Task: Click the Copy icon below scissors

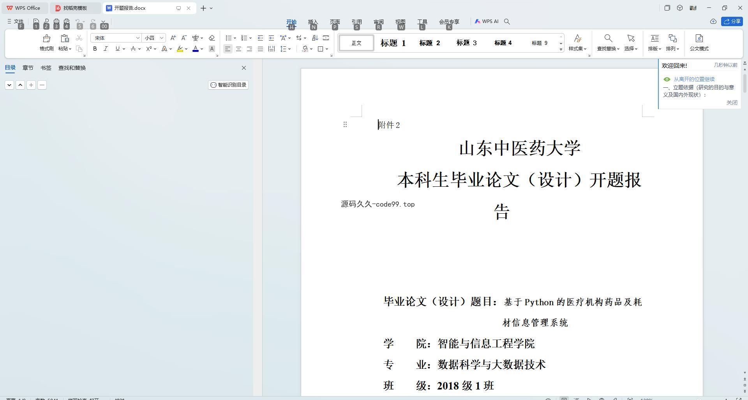Action: pos(79,49)
